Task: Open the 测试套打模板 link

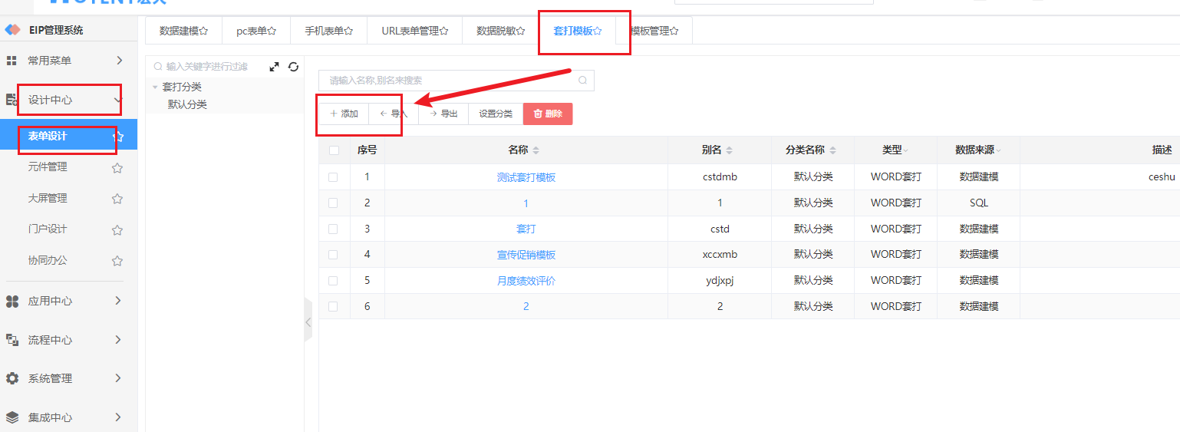Action: click(526, 177)
